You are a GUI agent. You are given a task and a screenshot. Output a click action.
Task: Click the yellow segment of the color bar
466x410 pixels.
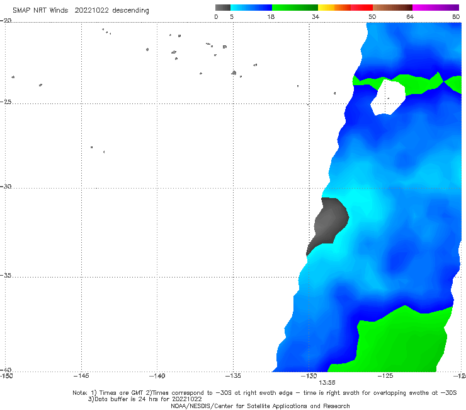pyautogui.click(x=326, y=8)
